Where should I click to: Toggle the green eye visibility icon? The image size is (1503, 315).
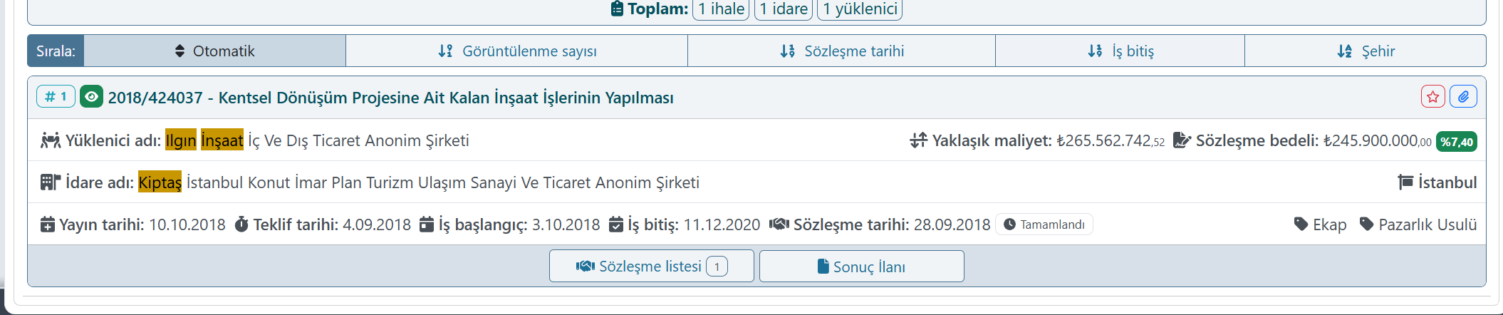pos(91,96)
